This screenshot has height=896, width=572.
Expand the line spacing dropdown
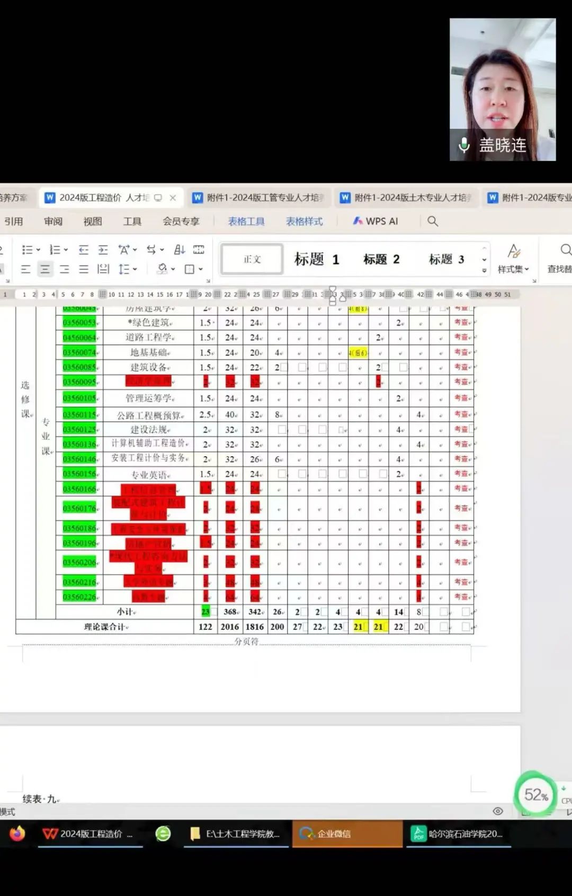(135, 269)
